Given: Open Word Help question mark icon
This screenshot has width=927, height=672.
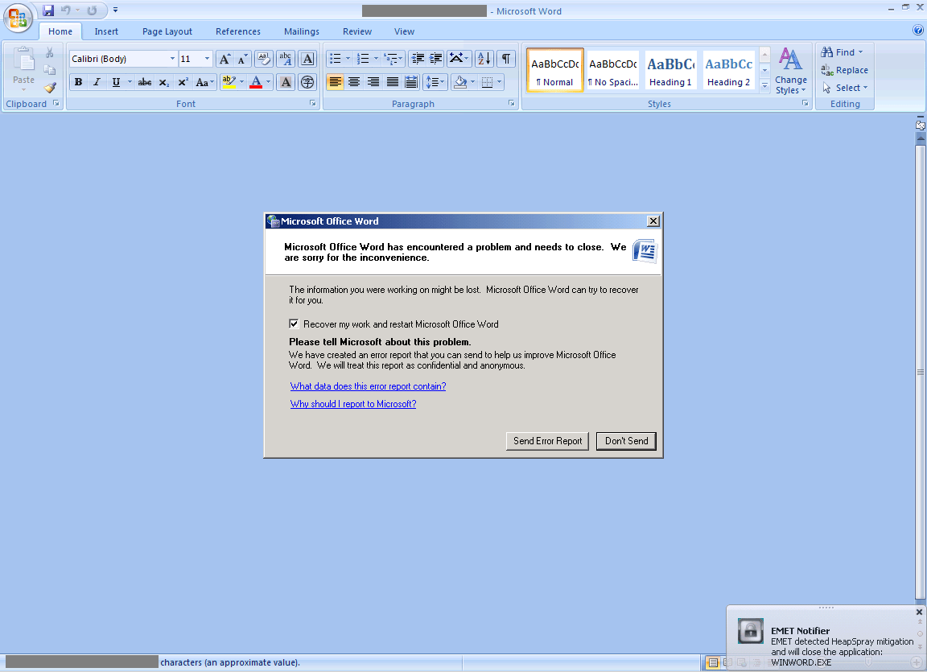Looking at the screenshot, I should (x=917, y=30).
